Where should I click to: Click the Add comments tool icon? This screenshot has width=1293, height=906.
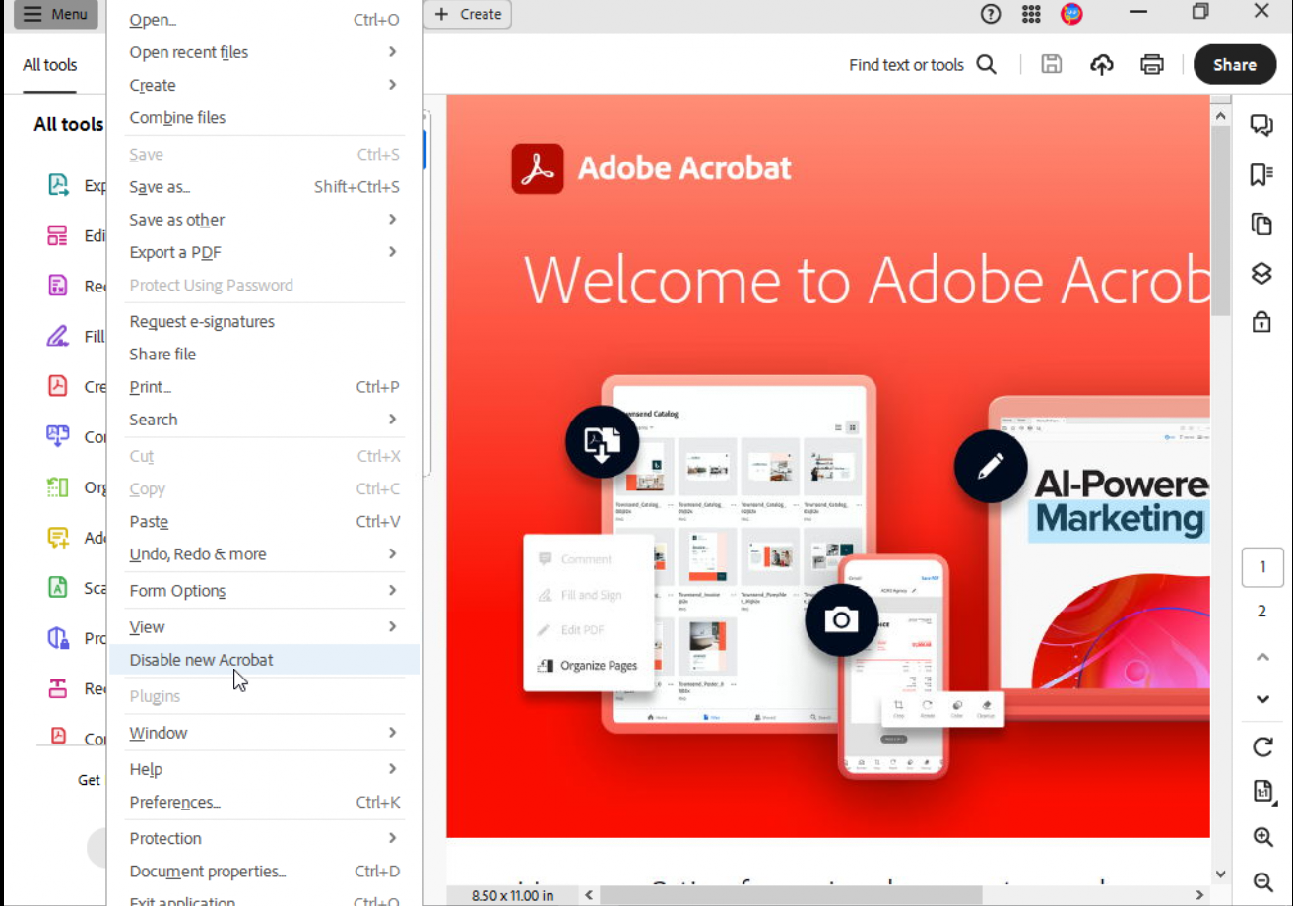pos(58,537)
